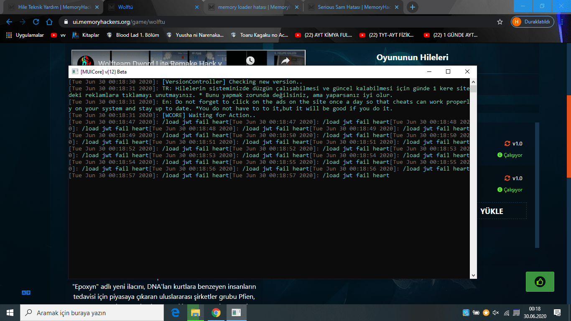Open the Chrome home page
This screenshot has height=321, width=571.
point(49,22)
